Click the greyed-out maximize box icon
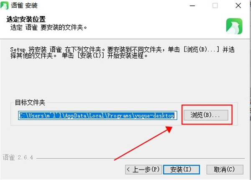This screenshot has width=251, height=180. tap(215, 6)
